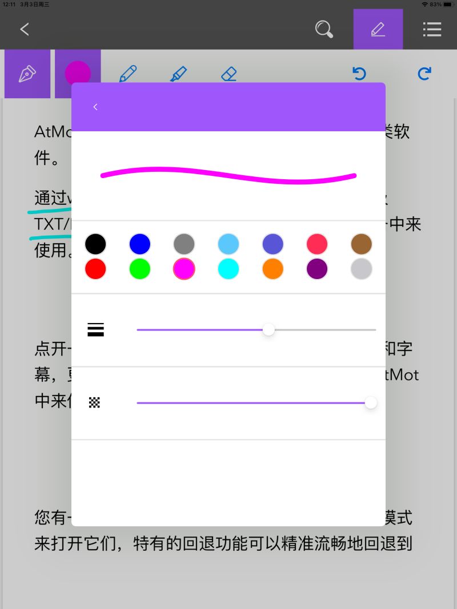Choose the cyan color swatch
The width and height of the screenshot is (457, 609).
point(228,269)
